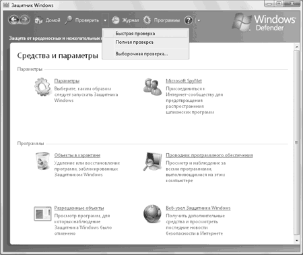Image resolution: width=303 pixels, height=255 pixels.
Task: Open the Веб-узел Защитника Windows link
Action: 198,208
